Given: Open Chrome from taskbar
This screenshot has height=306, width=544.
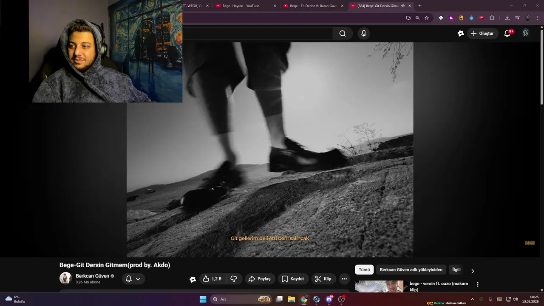Looking at the screenshot, I should (x=304, y=299).
